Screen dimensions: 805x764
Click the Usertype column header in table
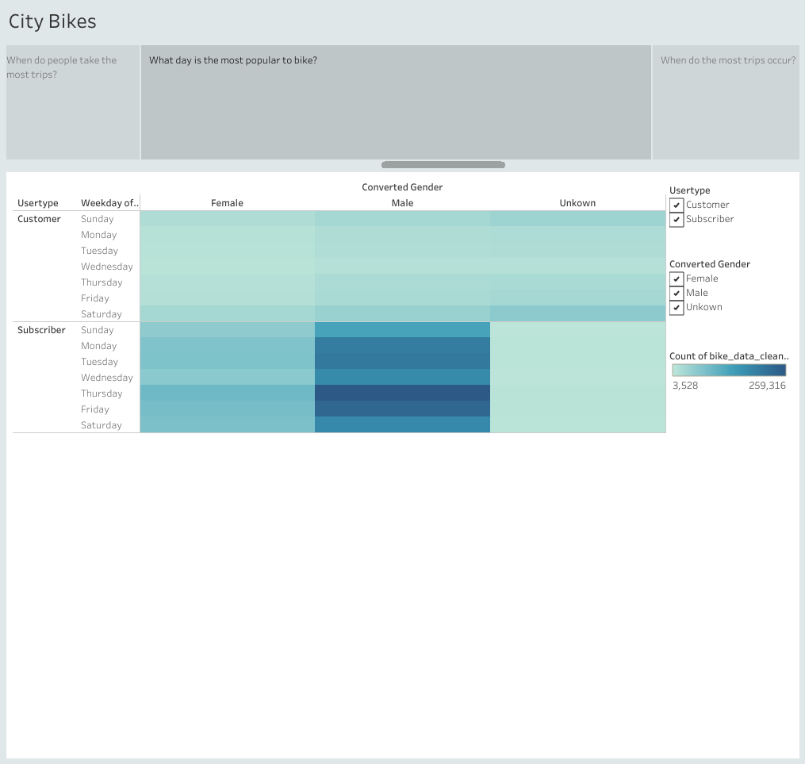(38, 203)
